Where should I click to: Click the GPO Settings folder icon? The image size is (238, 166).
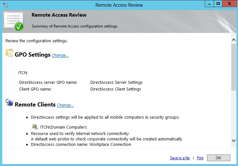point(9,53)
